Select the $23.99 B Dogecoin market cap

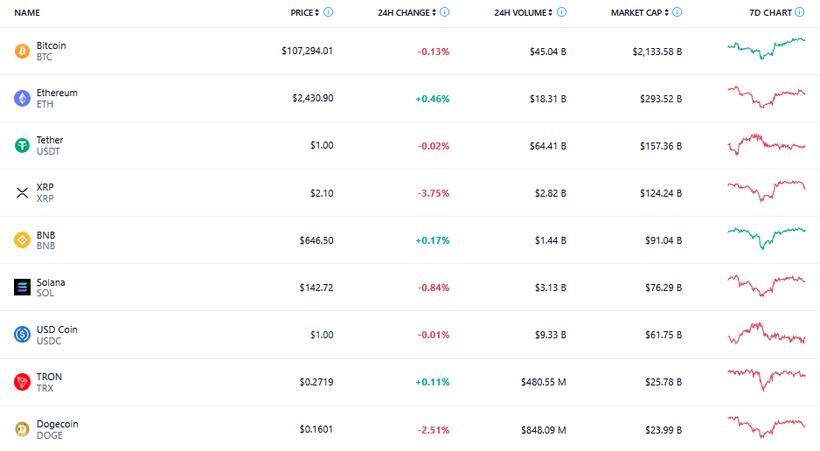(x=664, y=430)
